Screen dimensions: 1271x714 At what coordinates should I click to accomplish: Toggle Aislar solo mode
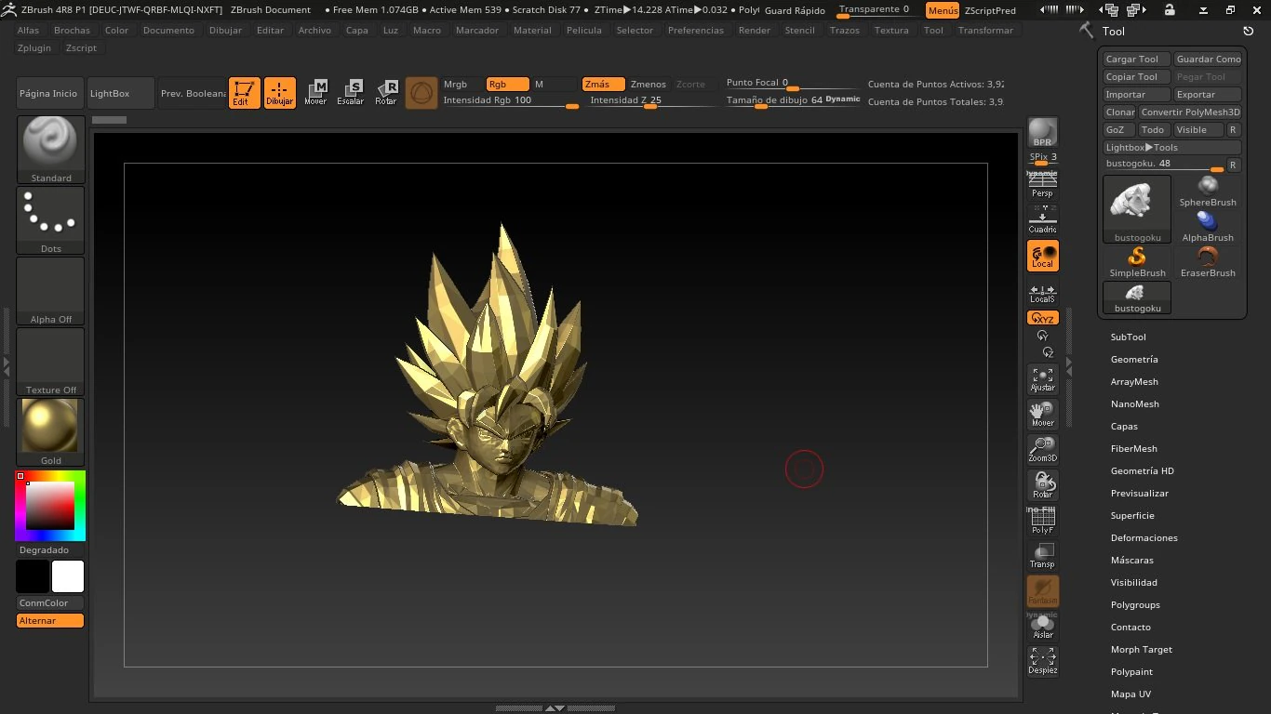pos(1042,626)
